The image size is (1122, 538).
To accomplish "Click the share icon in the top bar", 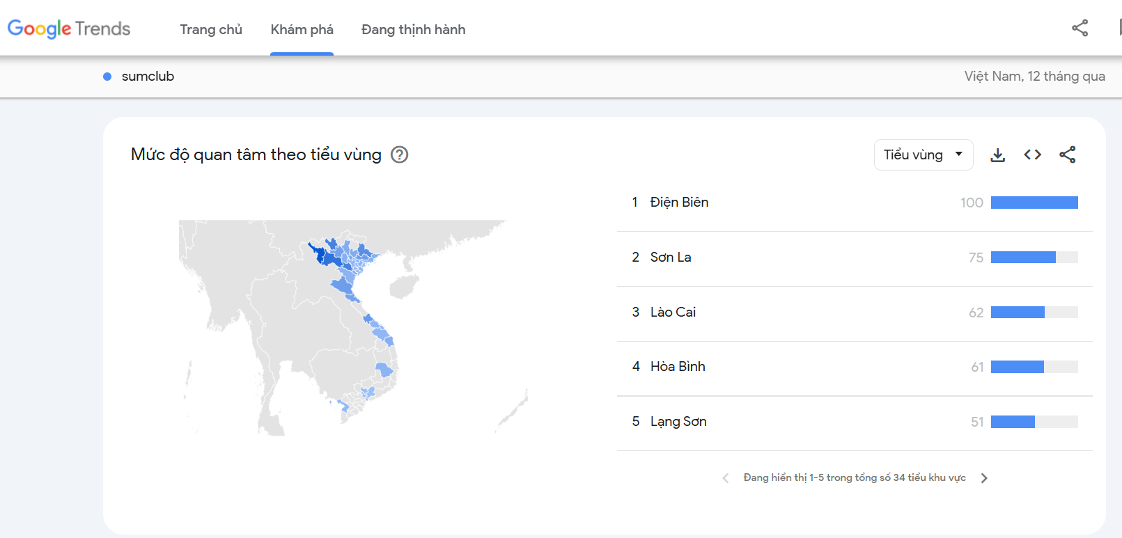I will pyautogui.click(x=1080, y=28).
